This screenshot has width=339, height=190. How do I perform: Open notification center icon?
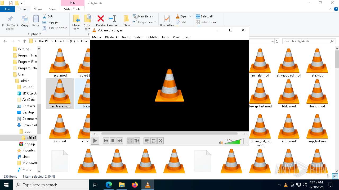[x=330, y=185]
